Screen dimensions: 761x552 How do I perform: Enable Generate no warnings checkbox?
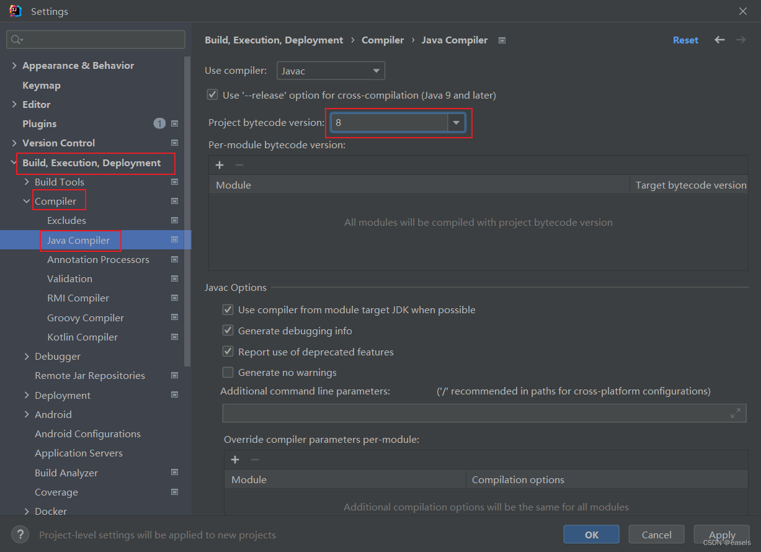pos(228,372)
